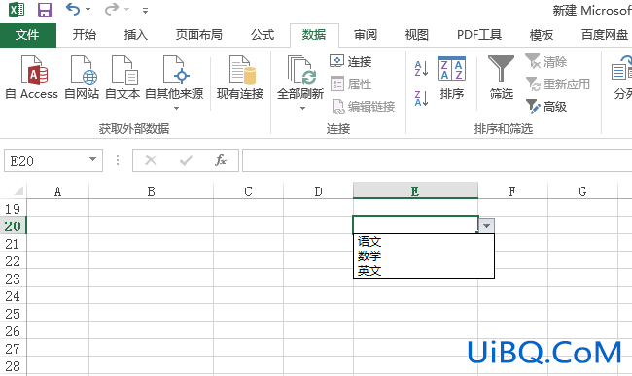
Task: Open the Name Box dropdown arrow
Action: coord(92,159)
